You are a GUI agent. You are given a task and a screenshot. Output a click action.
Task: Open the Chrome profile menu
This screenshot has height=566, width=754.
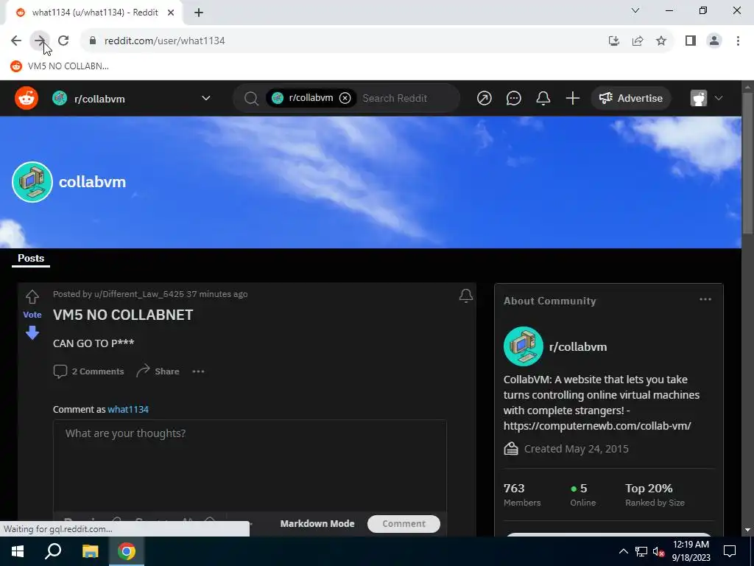(714, 41)
